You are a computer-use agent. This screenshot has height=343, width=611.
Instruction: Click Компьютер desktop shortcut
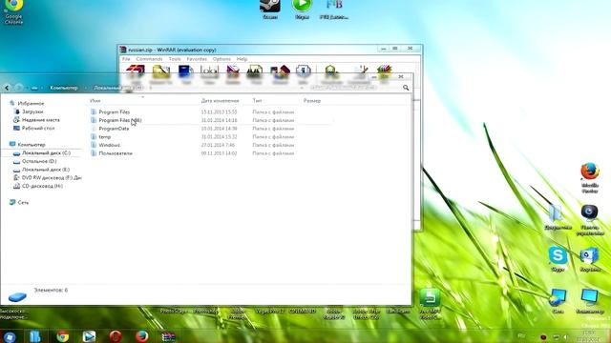click(x=590, y=301)
